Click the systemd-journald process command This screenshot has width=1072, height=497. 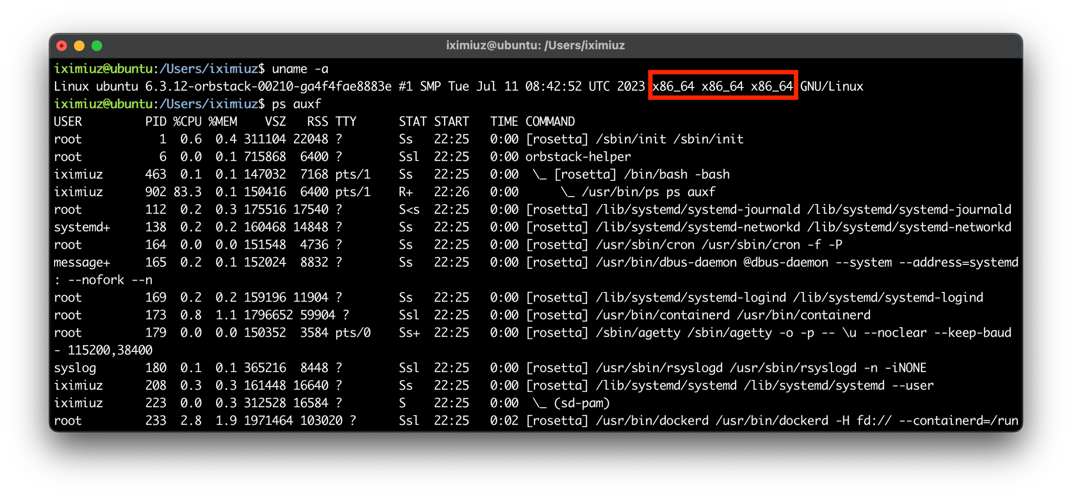pyautogui.click(x=768, y=210)
